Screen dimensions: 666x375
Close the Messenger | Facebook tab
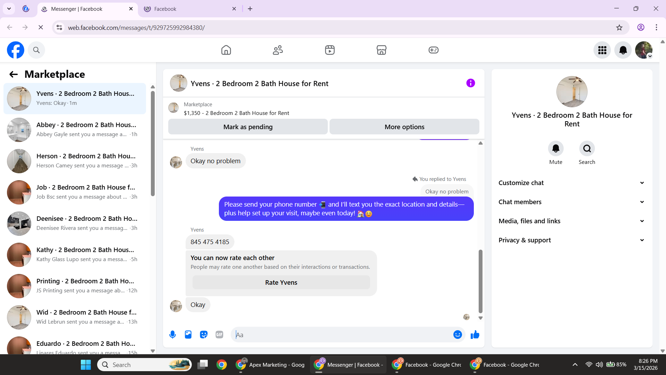pyautogui.click(x=131, y=9)
